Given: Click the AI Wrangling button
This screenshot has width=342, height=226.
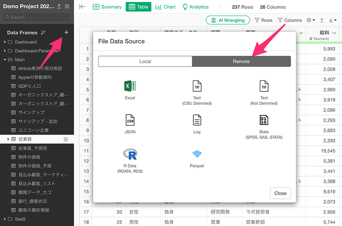Looking at the screenshot, I should click(228, 20).
